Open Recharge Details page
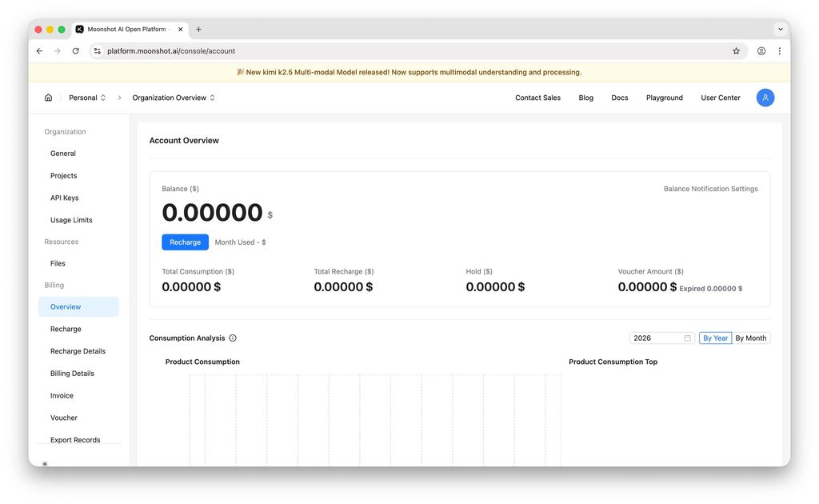The height and width of the screenshot is (504, 819). click(78, 351)
